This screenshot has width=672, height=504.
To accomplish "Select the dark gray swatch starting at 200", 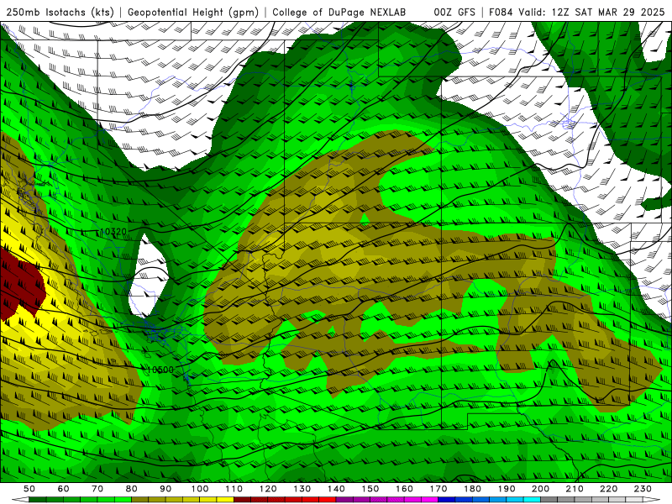I will click(x=549, y=500).
